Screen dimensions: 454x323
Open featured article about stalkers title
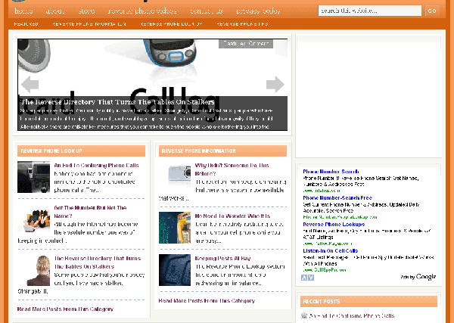(x=117, y=102)
